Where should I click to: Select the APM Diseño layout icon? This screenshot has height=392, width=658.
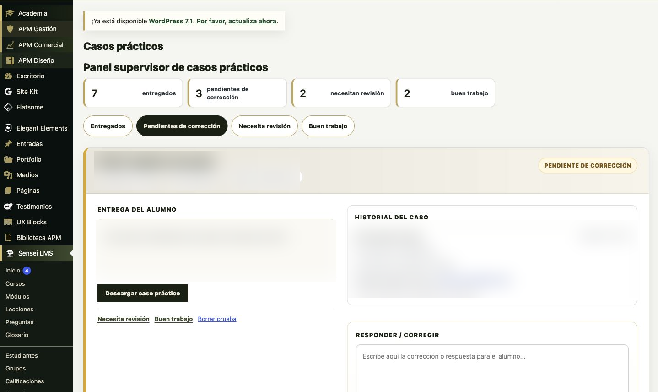coord(10,60)
